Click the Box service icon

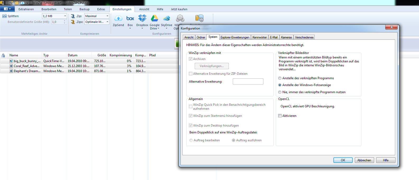click(130, 18)
